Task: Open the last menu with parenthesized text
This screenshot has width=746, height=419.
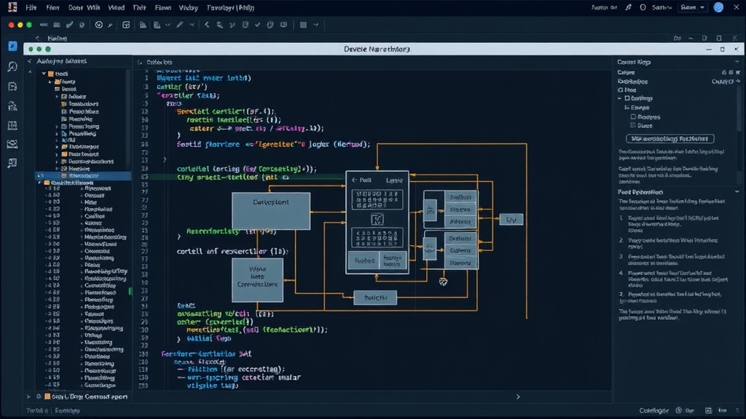Action: coord(230,7)
